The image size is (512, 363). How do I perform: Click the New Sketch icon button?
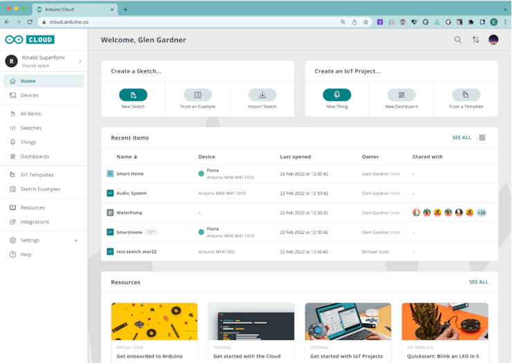pyautogui.click(x=133, y=95)
